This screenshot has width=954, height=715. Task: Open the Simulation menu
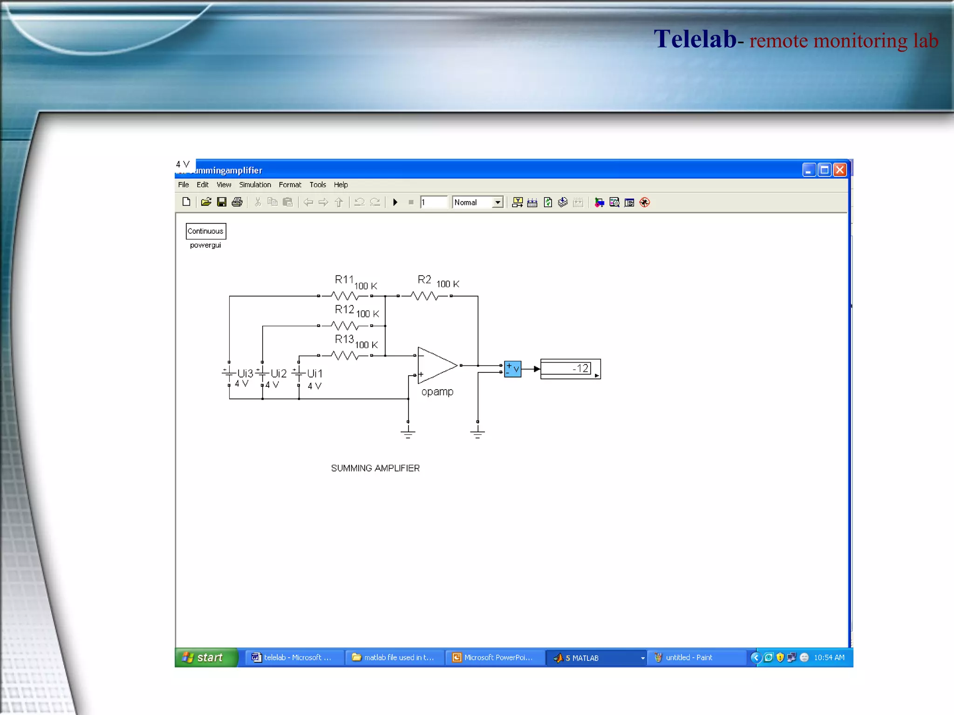(255, 185)
